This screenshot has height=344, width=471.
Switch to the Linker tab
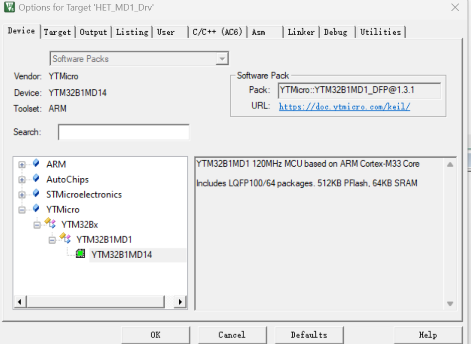[301, 32]
